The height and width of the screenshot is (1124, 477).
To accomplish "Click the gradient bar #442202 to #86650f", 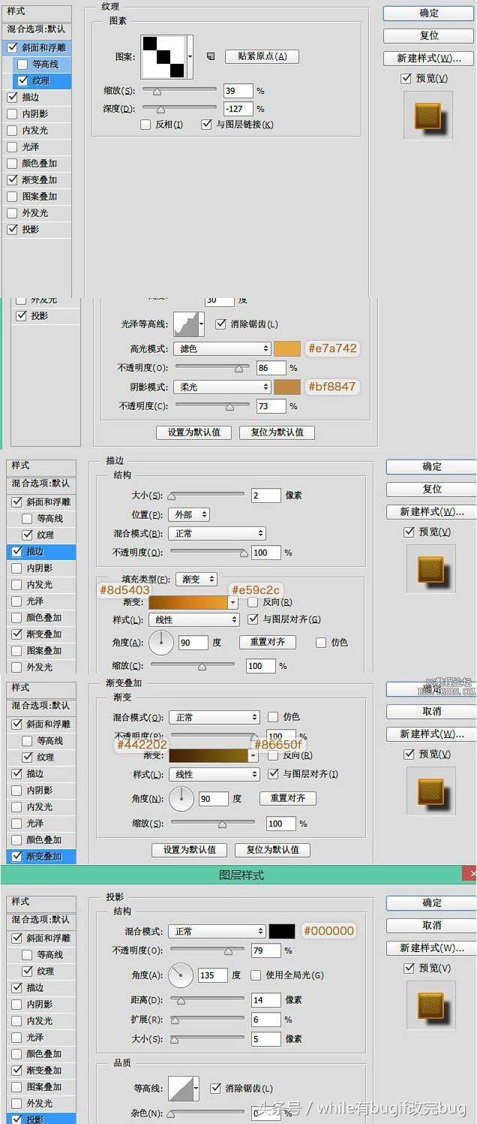I will 208,755.
